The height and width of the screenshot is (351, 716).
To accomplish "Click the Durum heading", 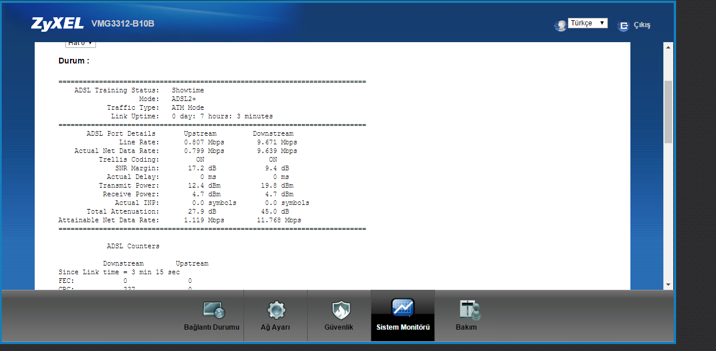I will (74, 61).
